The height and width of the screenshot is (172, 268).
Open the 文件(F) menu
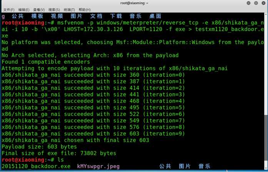click(x=9, y=10)
